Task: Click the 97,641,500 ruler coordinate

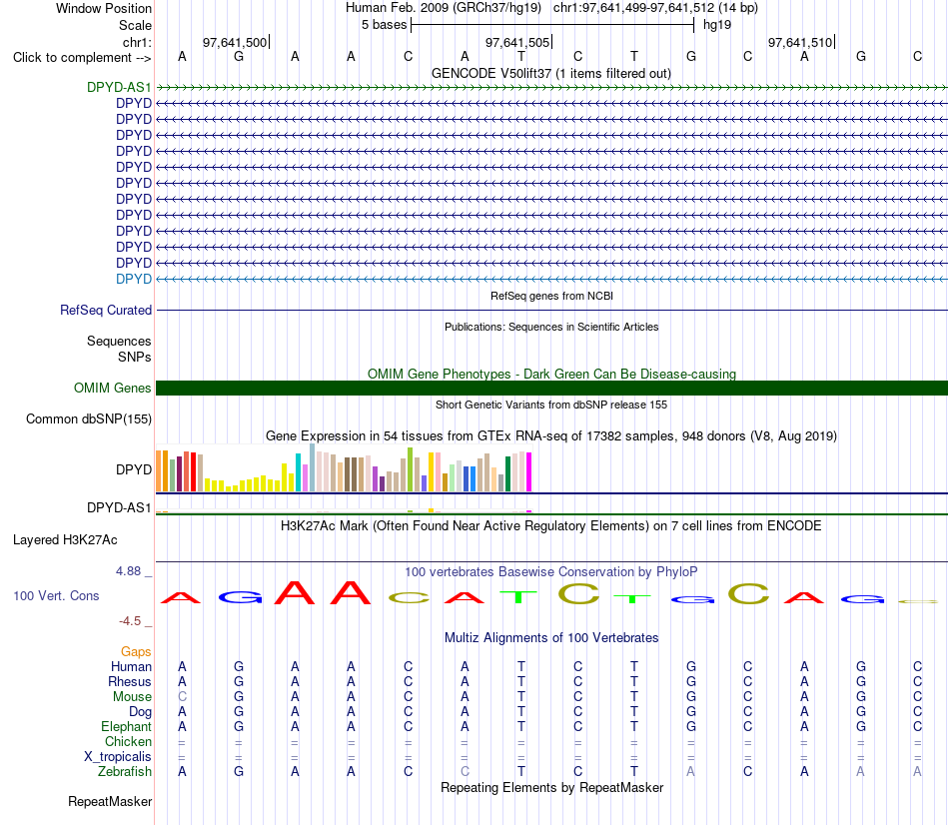Action: coord(234,42)
